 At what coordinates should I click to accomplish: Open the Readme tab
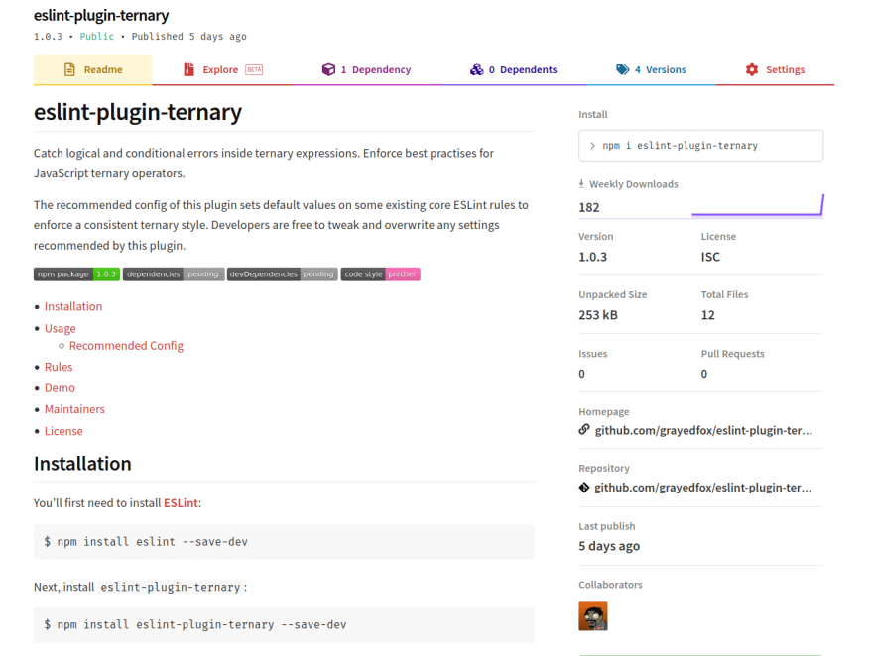[93, 70]
